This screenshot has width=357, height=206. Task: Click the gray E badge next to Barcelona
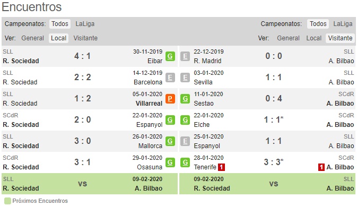point(170,78)
